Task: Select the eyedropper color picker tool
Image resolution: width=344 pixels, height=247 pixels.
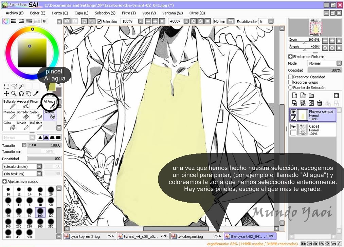Action: (36, 94)
